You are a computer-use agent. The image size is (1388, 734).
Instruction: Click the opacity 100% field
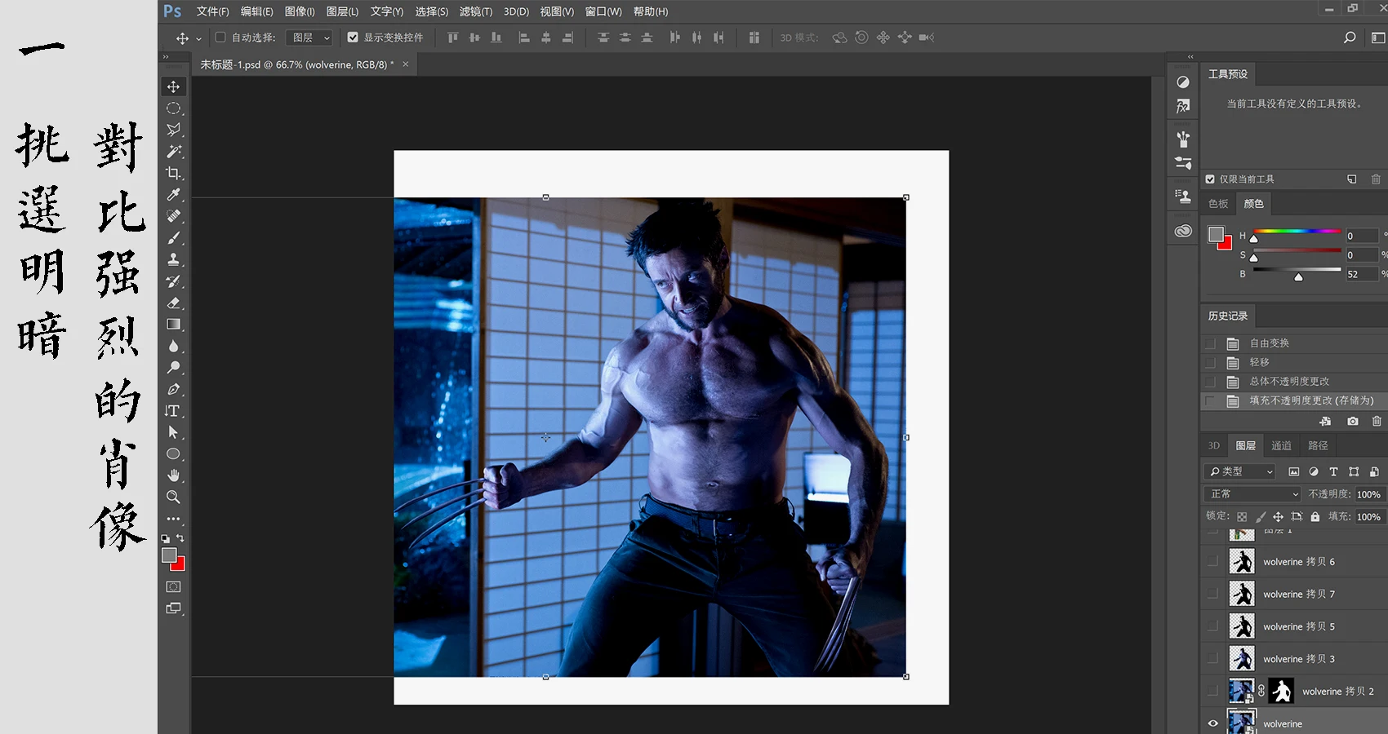[1368, 494]
